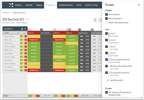Toggle the Unit 3 visibility checkbox
Viewport: 144px width, 100px height.
106,46
